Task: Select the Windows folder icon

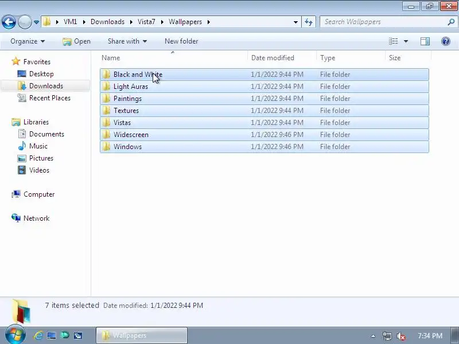Action: 107,147
